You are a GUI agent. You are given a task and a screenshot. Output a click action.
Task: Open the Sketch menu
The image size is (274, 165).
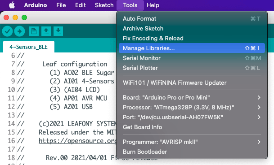pyautogui.click(x=104, y=5)
